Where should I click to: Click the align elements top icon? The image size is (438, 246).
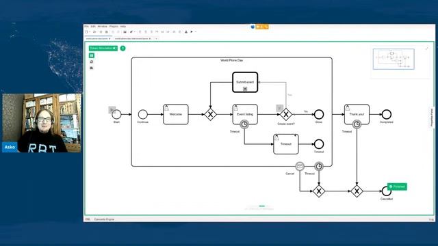[x=157, y=32]
